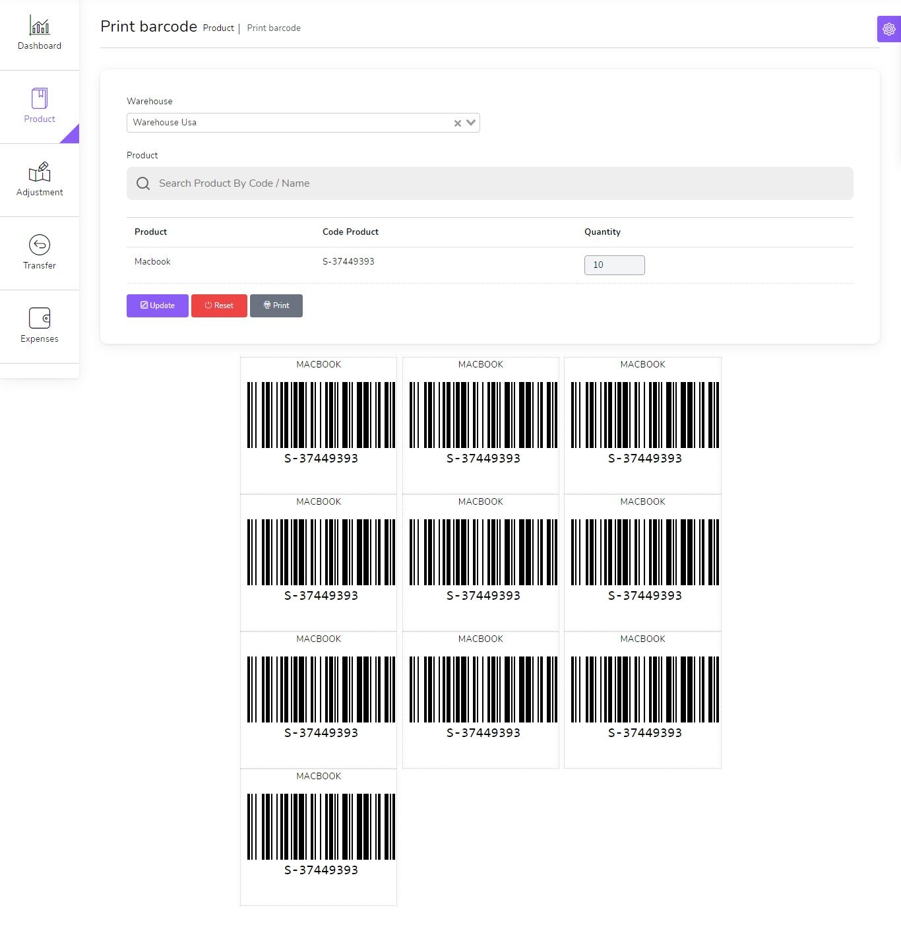
Task: Open the Adjustment section
Action: [39, 179]
